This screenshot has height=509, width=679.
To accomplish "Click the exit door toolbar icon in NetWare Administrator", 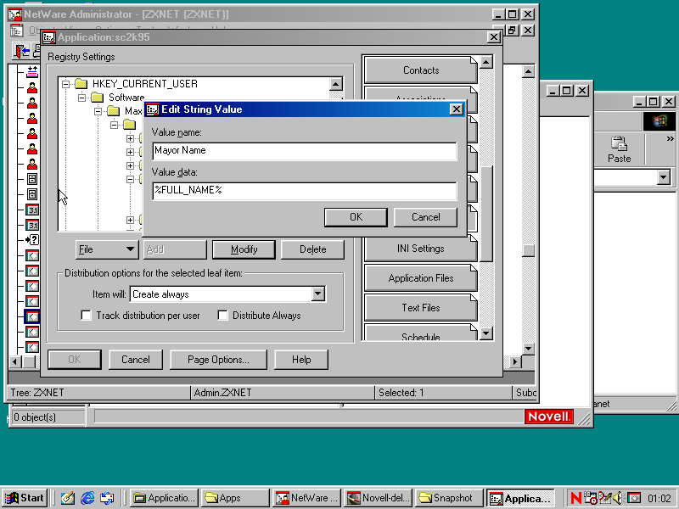I will 21,51.
